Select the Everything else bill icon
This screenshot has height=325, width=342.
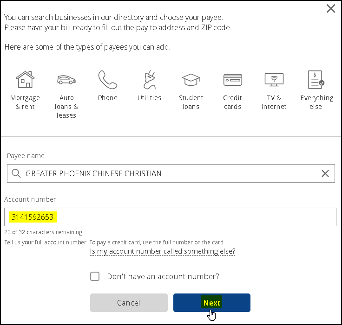(316, 79)
